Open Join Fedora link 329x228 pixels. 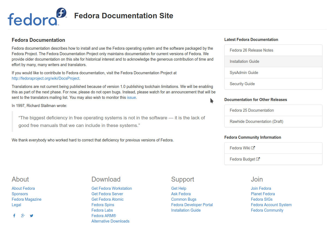coord(261,188)
